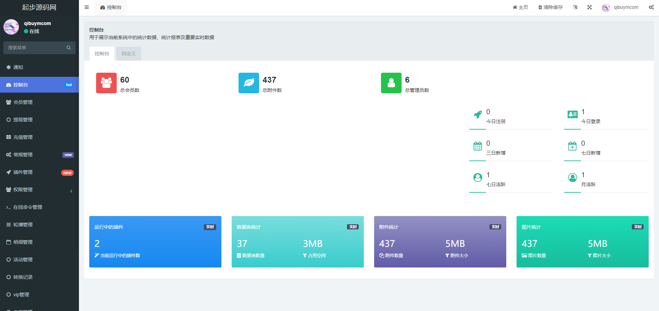Click the blue leaf icon beside 总附件数
The width and height of the screenshot is (659, 311).
pos(249,83)
